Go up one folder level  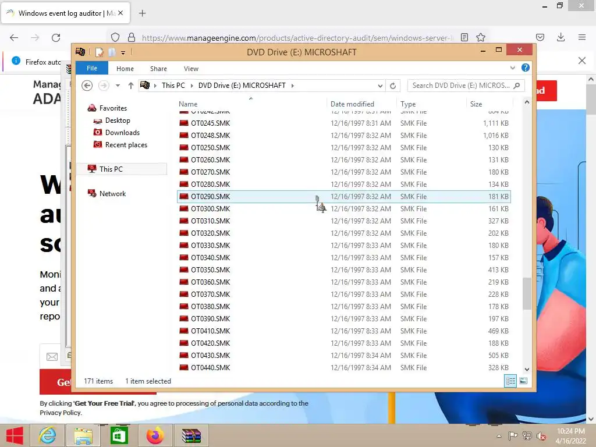(131, 86)
